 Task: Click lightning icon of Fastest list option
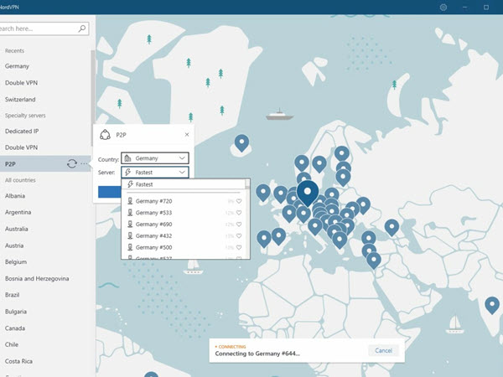(130, 184)
